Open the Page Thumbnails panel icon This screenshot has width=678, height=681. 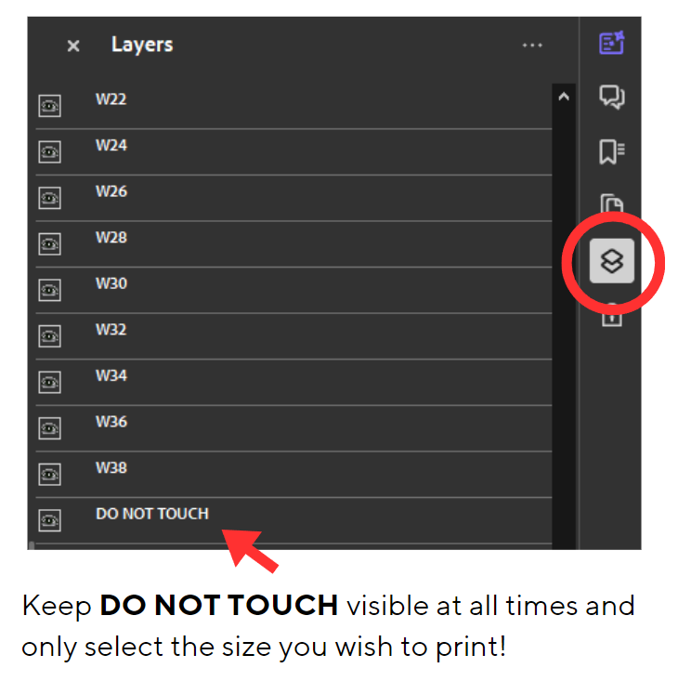611,203
